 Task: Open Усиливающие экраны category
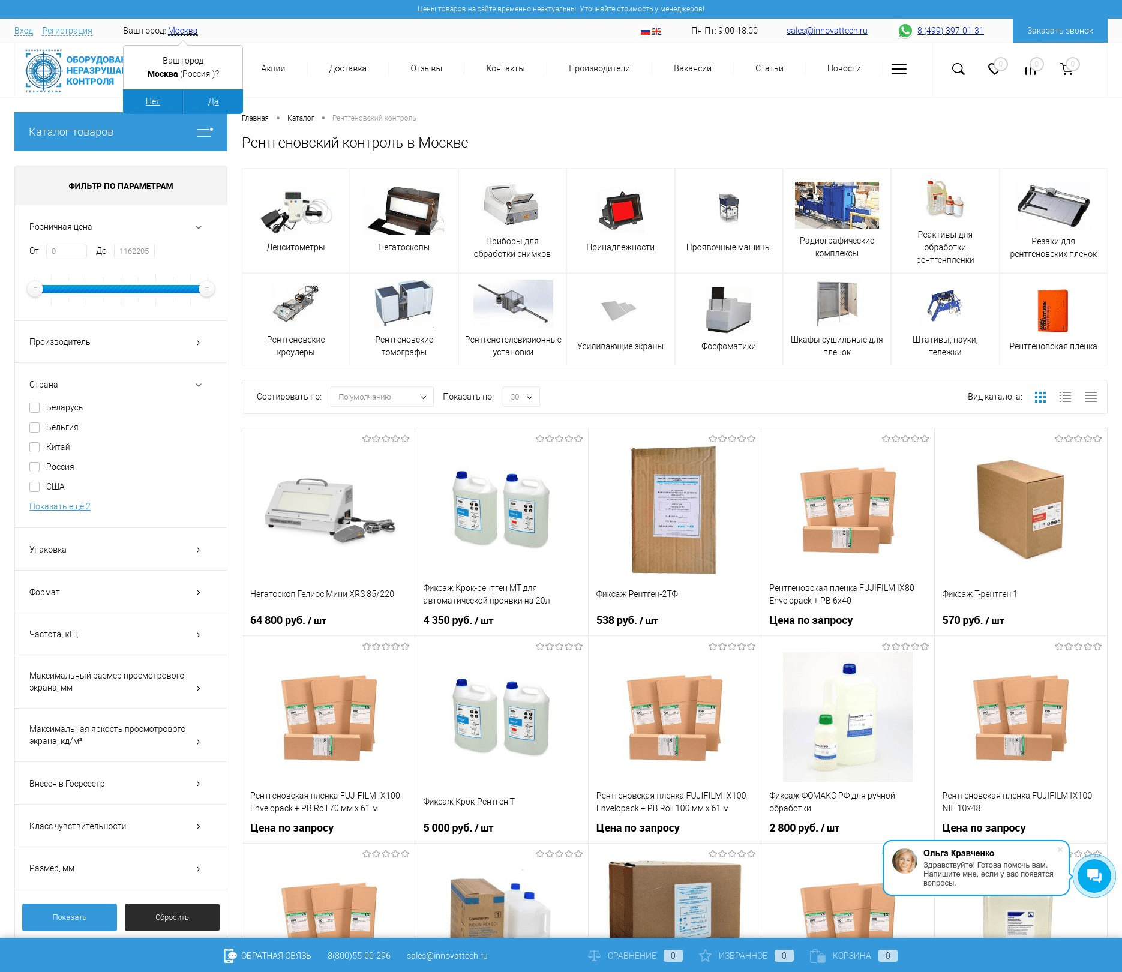tap(620, 319)
